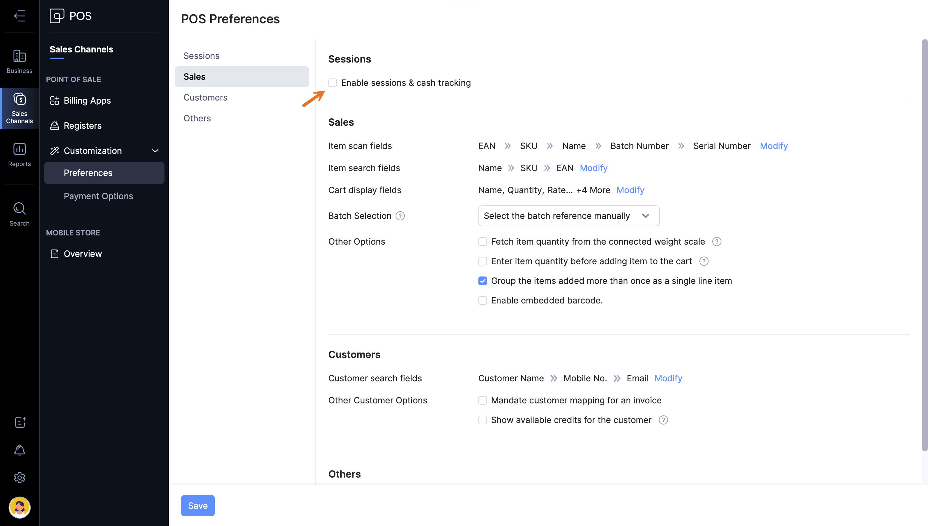Click the vertical scrollbar on the right
928x526 pixels.
point(924,246)
